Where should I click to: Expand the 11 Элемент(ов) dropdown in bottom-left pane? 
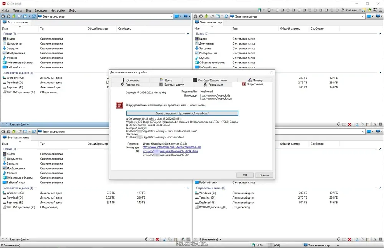tap(28, 240)
